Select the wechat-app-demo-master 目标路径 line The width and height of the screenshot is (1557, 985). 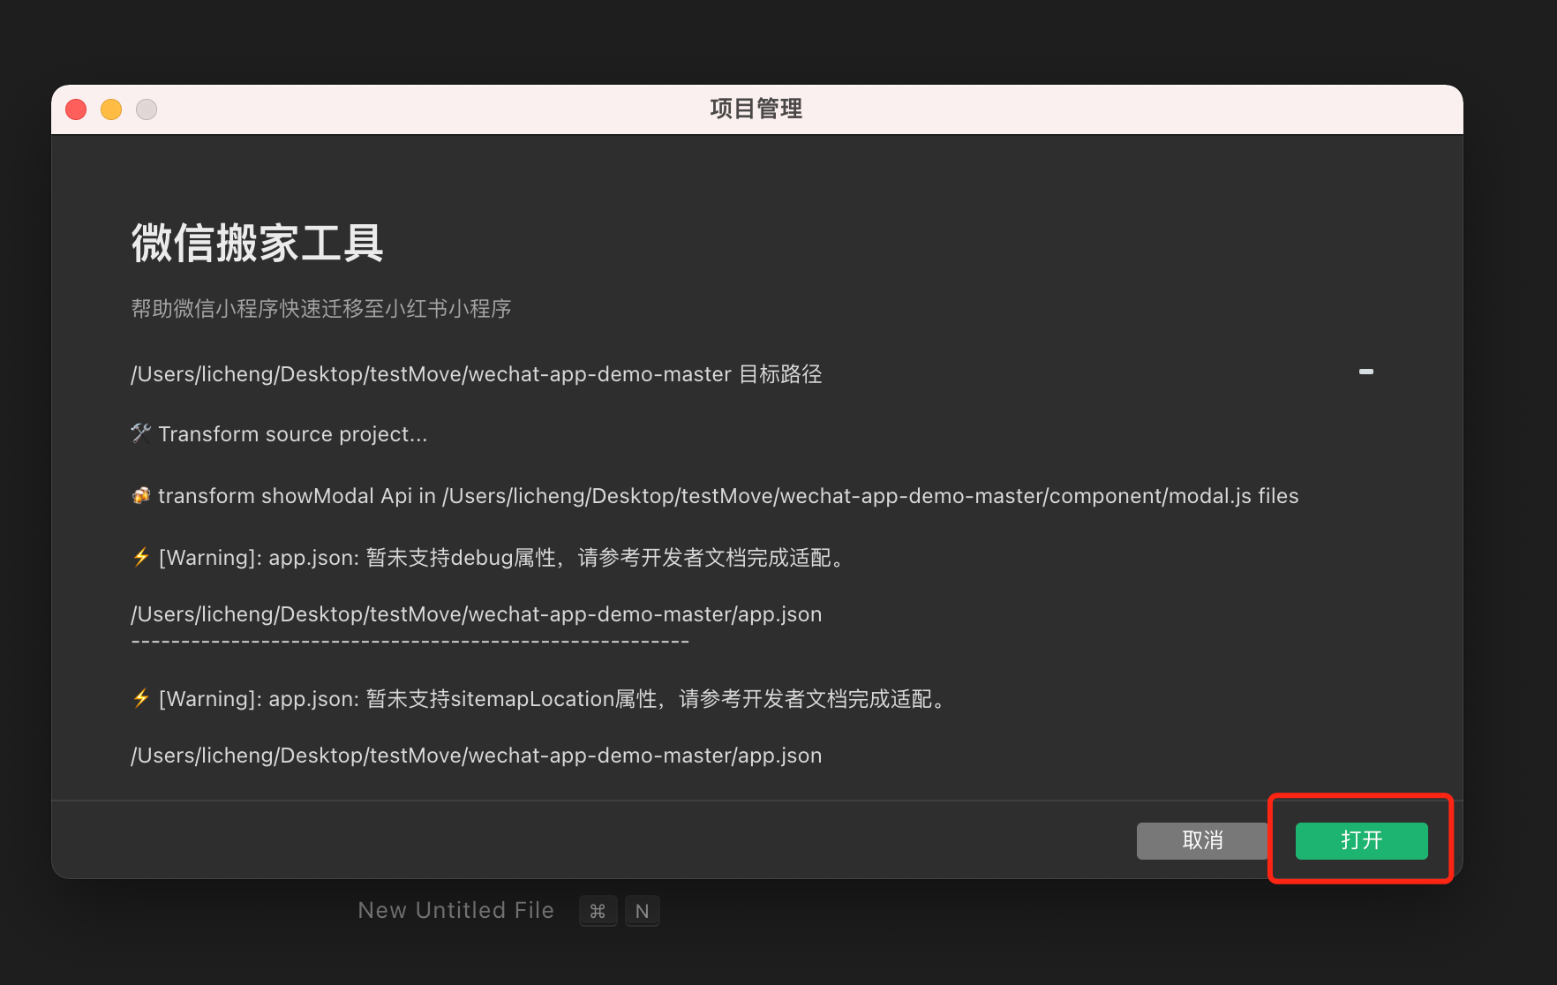(477, 374)
